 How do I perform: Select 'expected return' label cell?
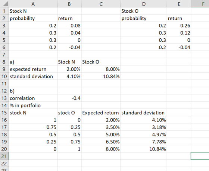click(x=33, y=69)
